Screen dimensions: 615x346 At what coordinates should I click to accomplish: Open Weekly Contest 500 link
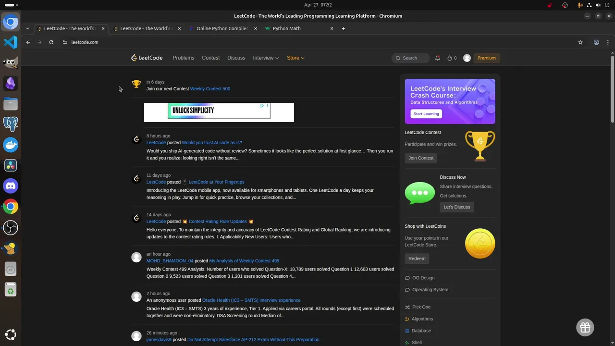[210, 89]
